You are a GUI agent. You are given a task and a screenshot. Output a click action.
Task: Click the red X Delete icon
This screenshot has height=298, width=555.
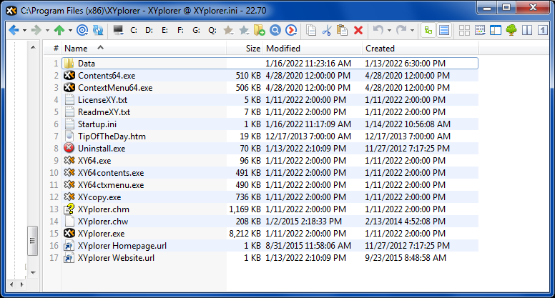[x=358, y=31]
